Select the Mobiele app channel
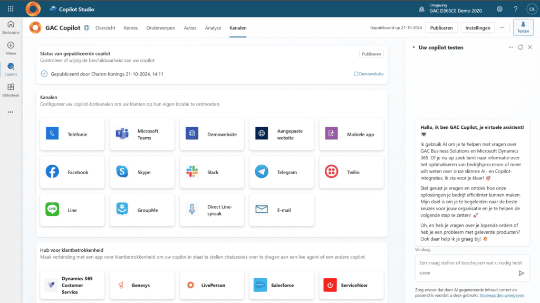Image resolution: width=540 pixels, height=303 pixels. 352,134
